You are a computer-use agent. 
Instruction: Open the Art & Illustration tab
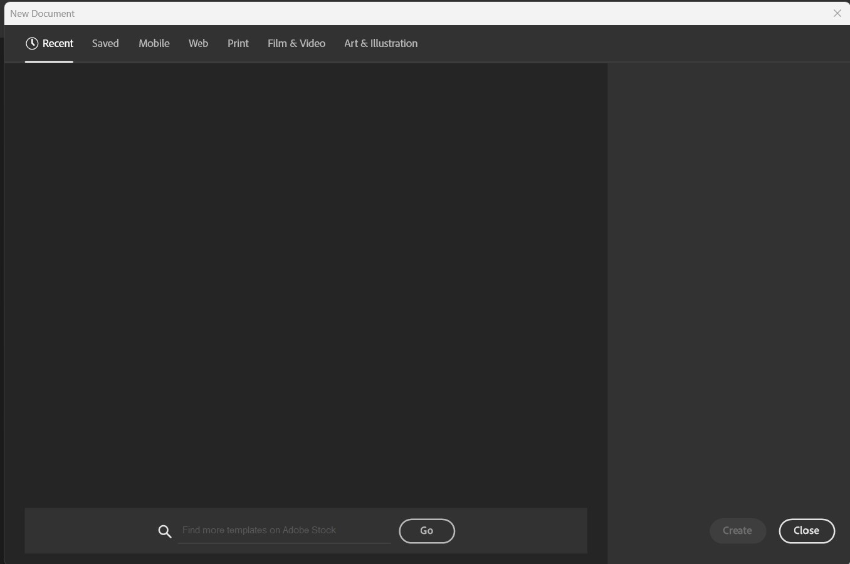click(380, 43)
